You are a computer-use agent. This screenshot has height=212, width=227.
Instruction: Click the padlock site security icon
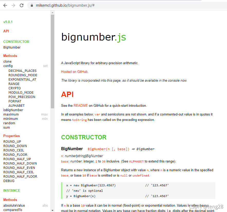(31, 5)
